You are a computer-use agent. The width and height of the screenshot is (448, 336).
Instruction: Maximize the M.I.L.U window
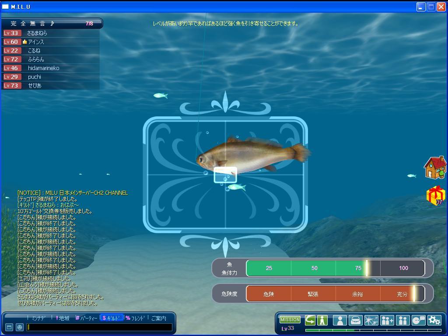pyautogui.click(x=431, y=7)
